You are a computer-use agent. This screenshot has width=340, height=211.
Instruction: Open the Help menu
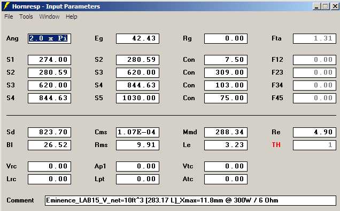71,17
